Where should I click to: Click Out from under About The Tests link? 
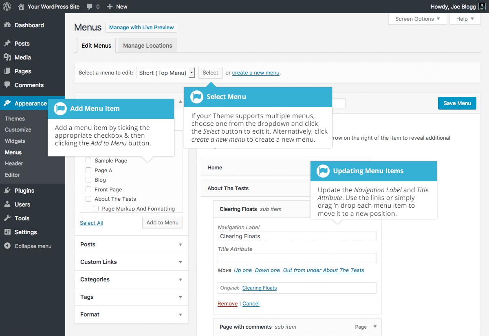[324, 270]
